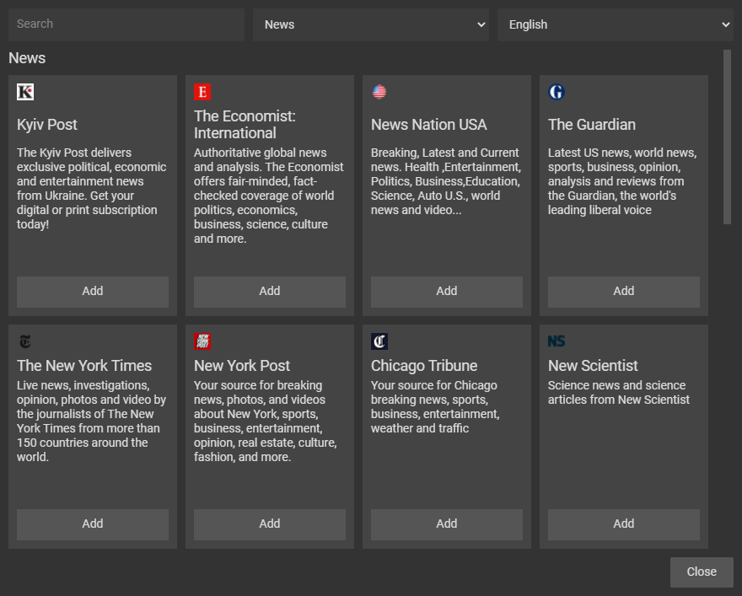Add the New York Post feed
The width and height of the screenshot is (742, 596).
click(x=270, y=524)
